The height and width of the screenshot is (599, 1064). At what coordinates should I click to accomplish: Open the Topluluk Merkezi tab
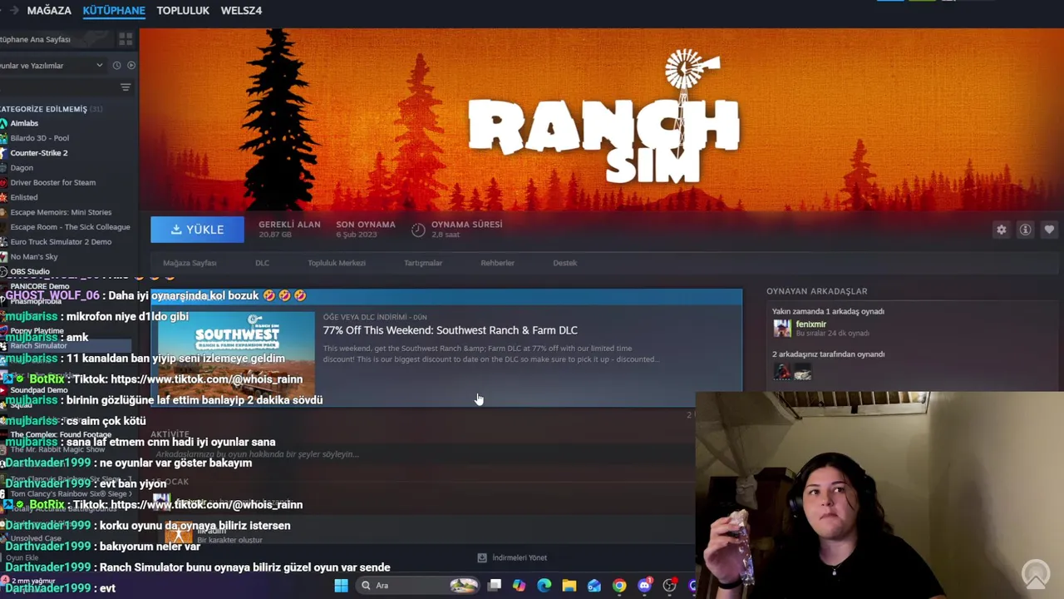tap(337, 263)
